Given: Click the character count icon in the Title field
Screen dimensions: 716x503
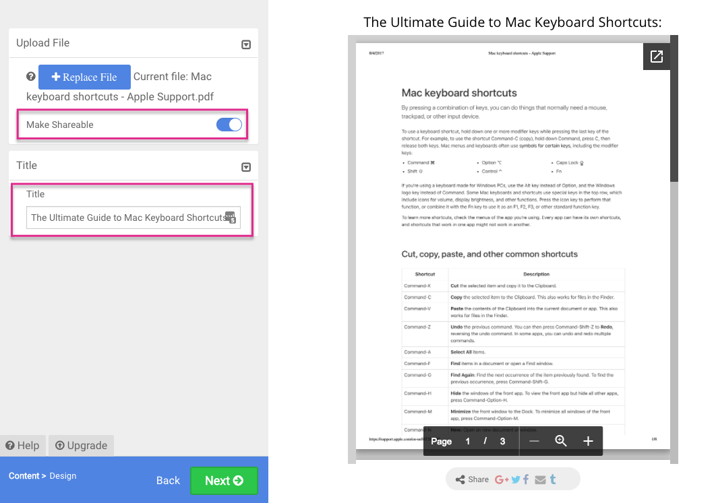Looking at the screenshot, I should point(231,217).
